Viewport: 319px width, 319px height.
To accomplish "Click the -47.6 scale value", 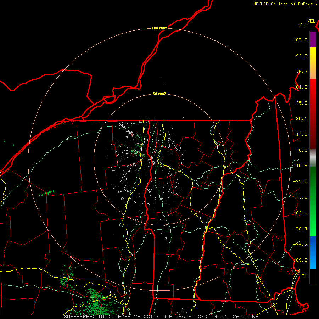I will point(300,197).
